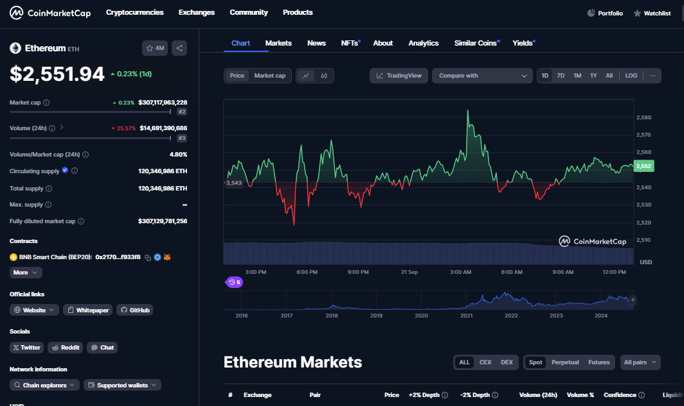684x406 pixels.
Task: Open the Compare with dropdown
Action: (x=482, y=76)
